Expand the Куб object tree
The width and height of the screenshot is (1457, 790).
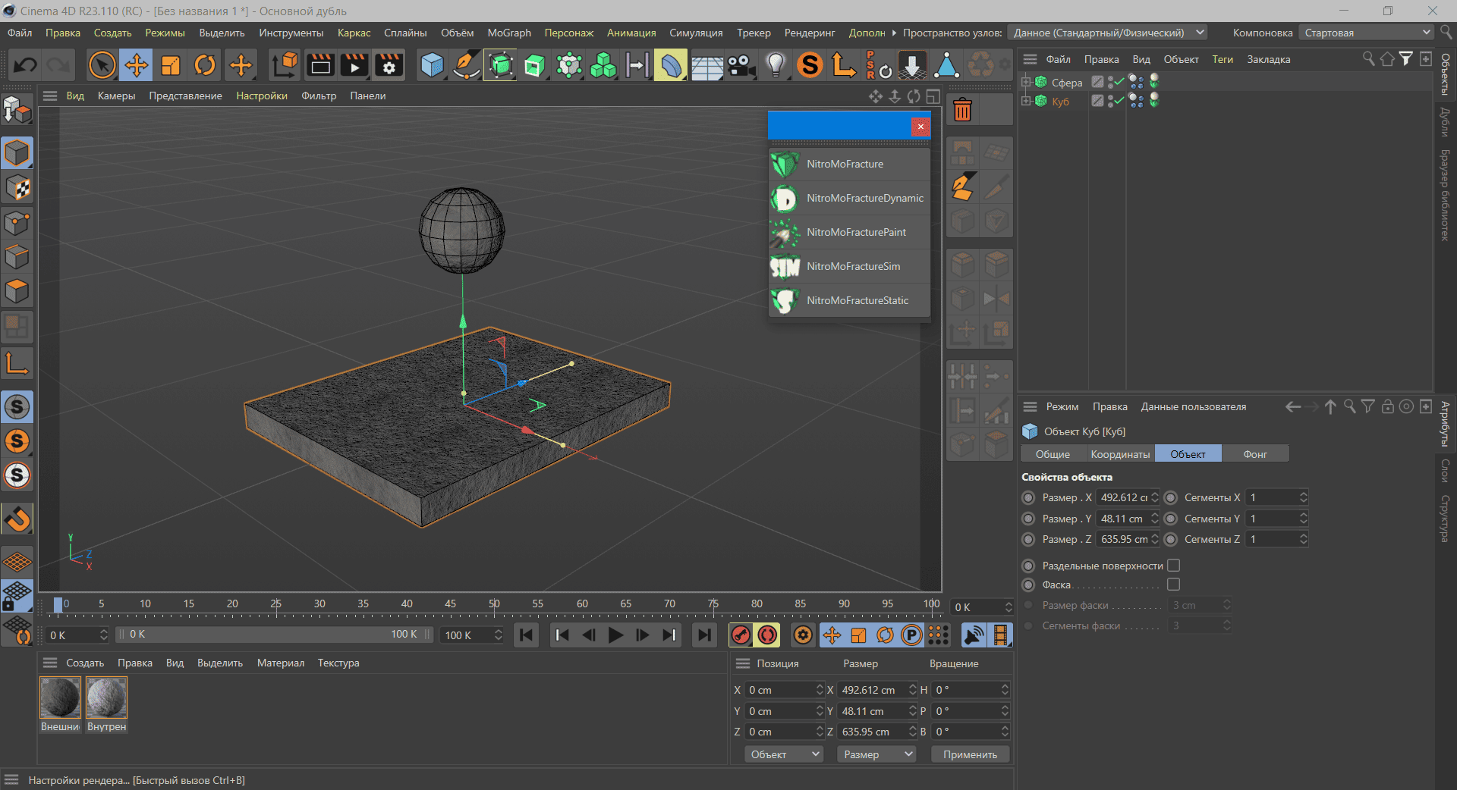[x=1027, y=101]
